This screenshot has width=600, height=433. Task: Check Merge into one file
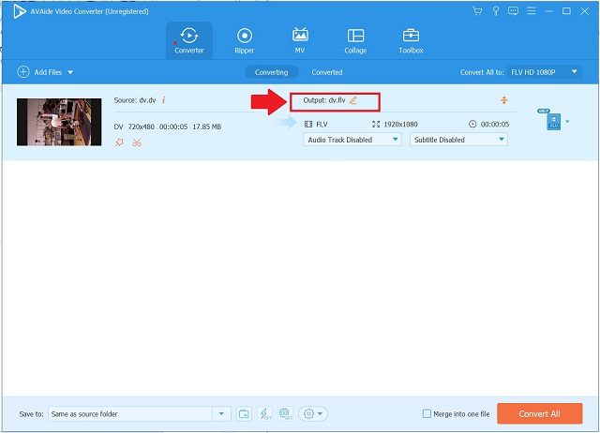click(x=427, y=413)
